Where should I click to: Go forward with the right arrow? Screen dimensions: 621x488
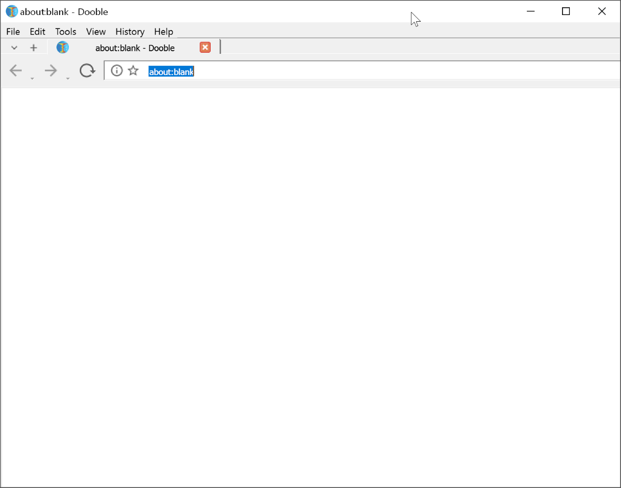pyautogui.click(x=51, y=70)
